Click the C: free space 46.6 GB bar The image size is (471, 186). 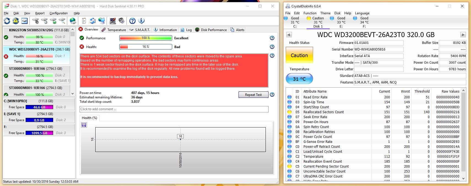(x=39, y=107)
